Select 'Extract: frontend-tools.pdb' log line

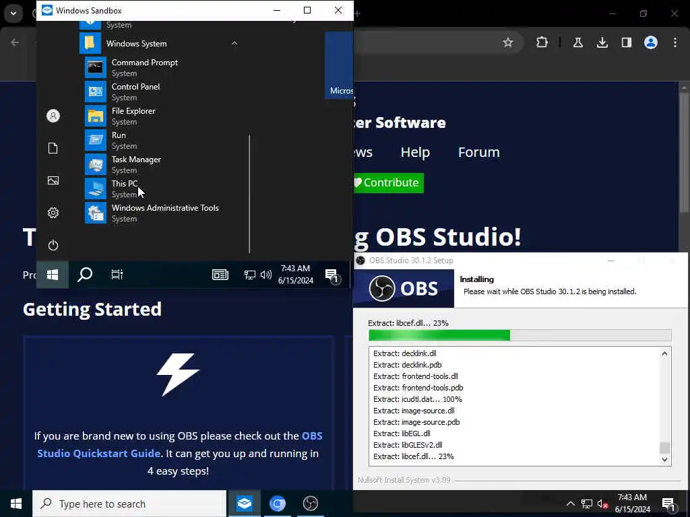point(418,388)
